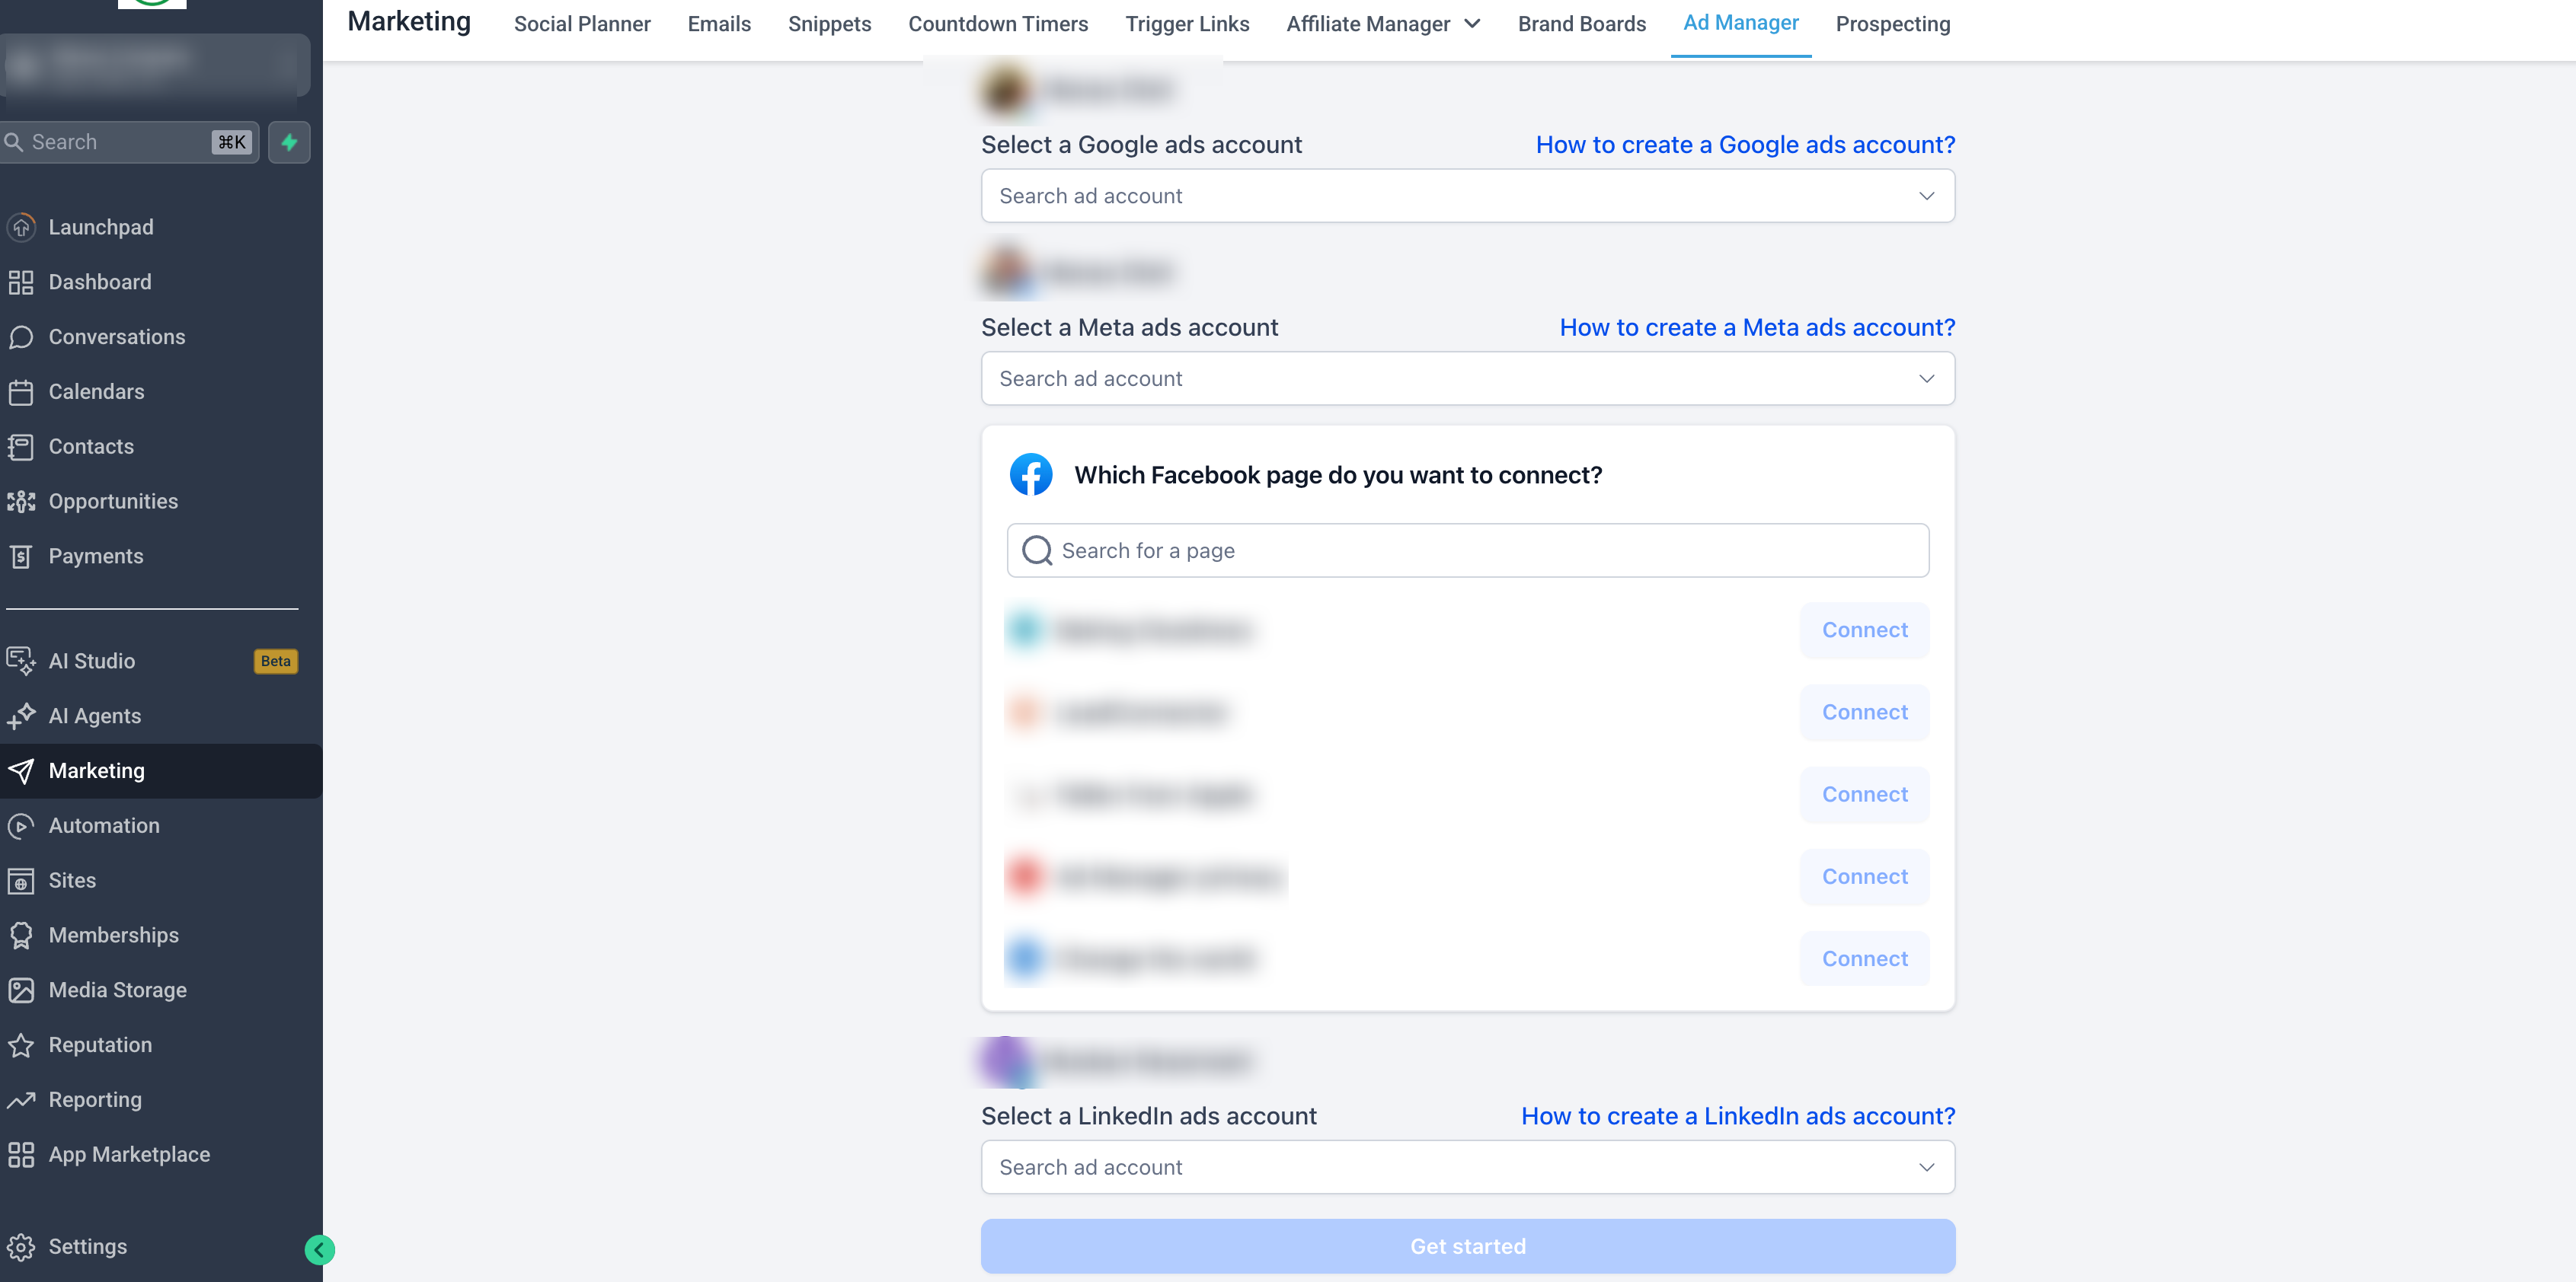Connect the first Facebook page listed
2576x1282 pixels.
tap(1864, 630)
